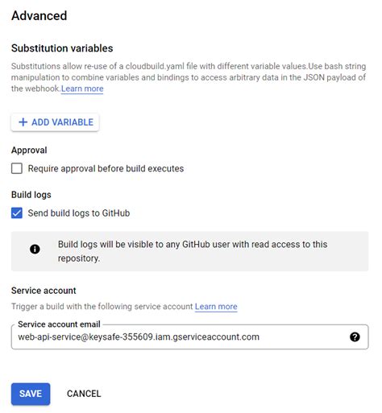Click the Service account email field label
The height and width of the screenshot is (413, 382).
[59, 324]
